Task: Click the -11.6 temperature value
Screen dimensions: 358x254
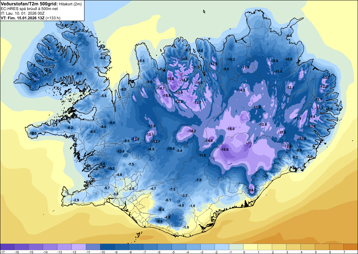Action: (x=202, y=155)
